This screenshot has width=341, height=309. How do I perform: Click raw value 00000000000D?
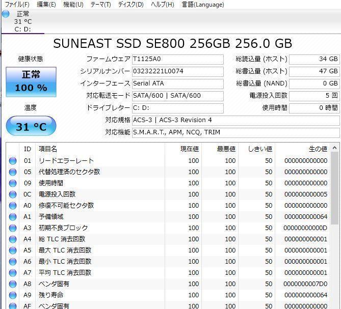coord(305,228)
